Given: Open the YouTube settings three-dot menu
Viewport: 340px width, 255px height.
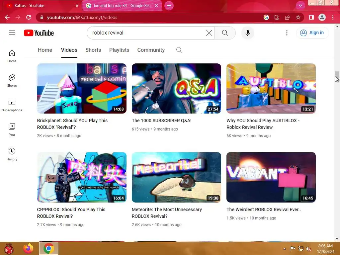Looking at the screenshot, I should click(287, 33).
